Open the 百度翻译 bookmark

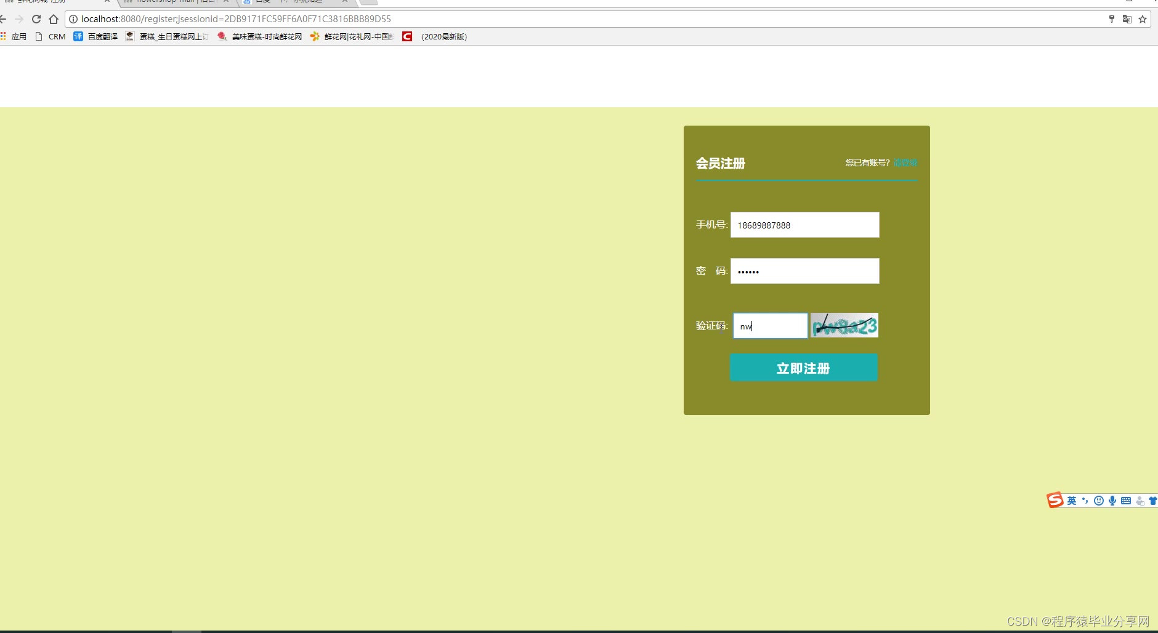point(95,36)
